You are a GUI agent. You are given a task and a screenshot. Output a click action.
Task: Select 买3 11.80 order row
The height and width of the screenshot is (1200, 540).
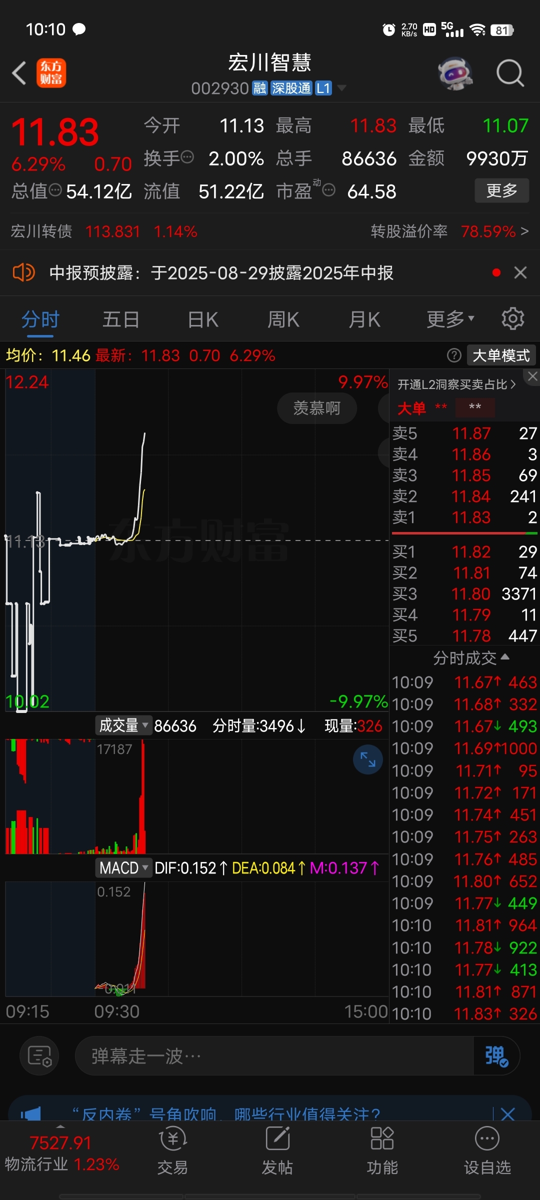point(464,593)
